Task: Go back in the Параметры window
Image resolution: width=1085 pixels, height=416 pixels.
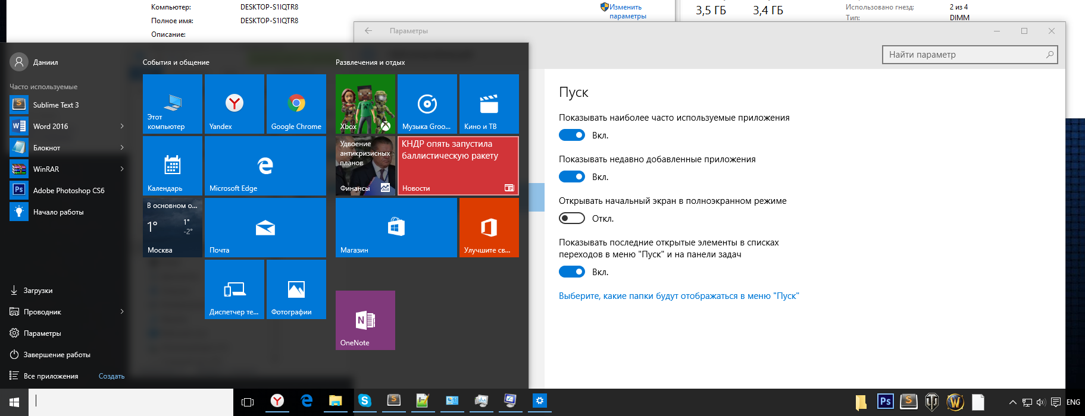Action: (368, 31)
